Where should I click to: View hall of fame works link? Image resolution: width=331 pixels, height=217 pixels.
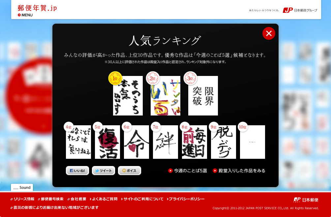point(239,171)
